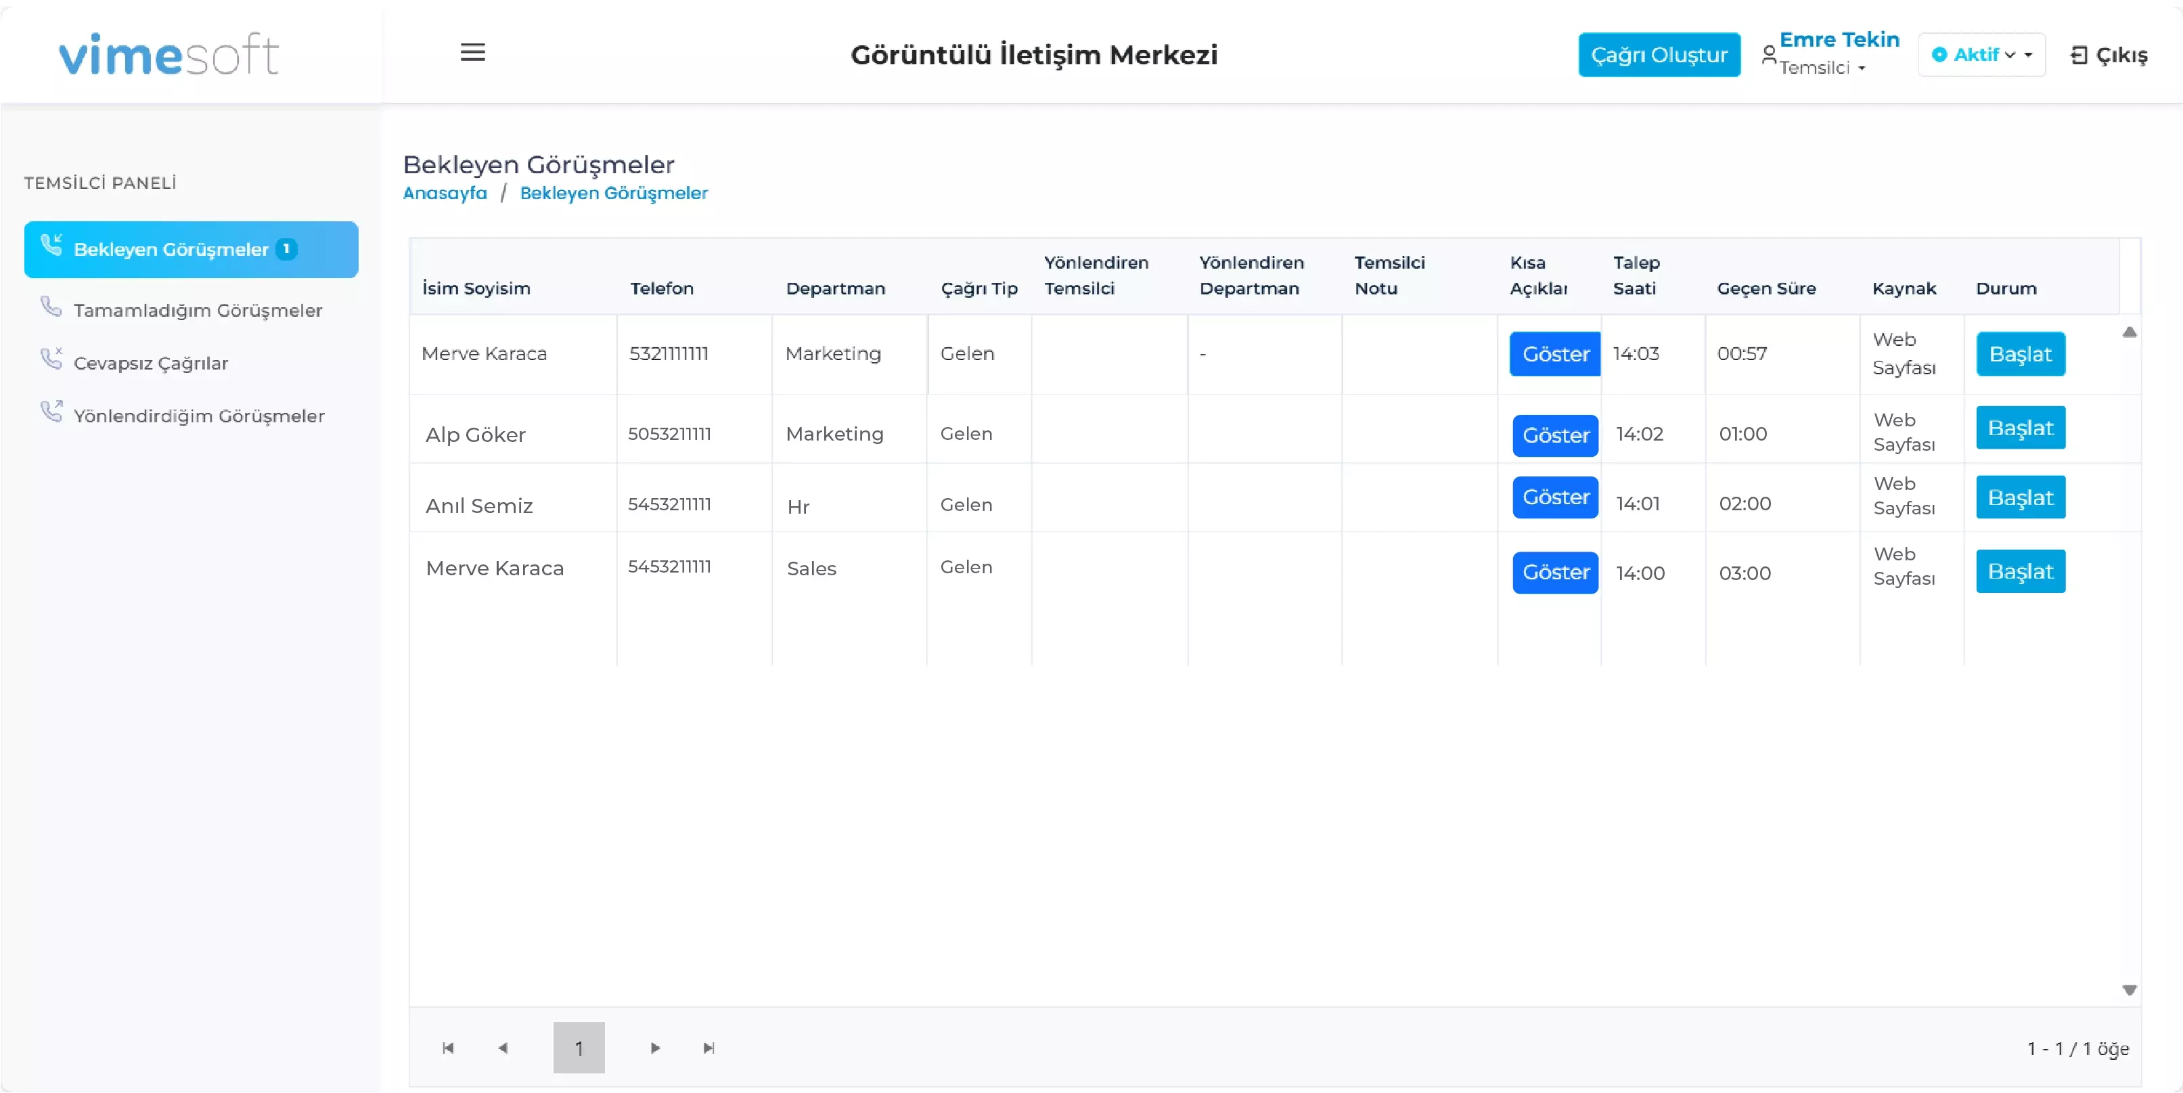Select page 1 in pagination

tap(579, 1048)
